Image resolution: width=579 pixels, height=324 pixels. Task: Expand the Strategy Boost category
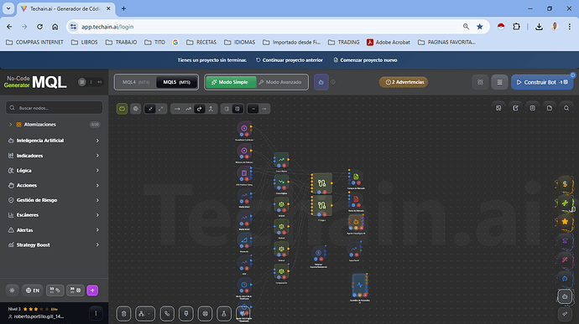click(x=55, y=244)
